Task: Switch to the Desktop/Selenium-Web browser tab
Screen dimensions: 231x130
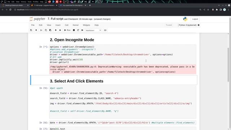Action: click(x=14, y=5)
